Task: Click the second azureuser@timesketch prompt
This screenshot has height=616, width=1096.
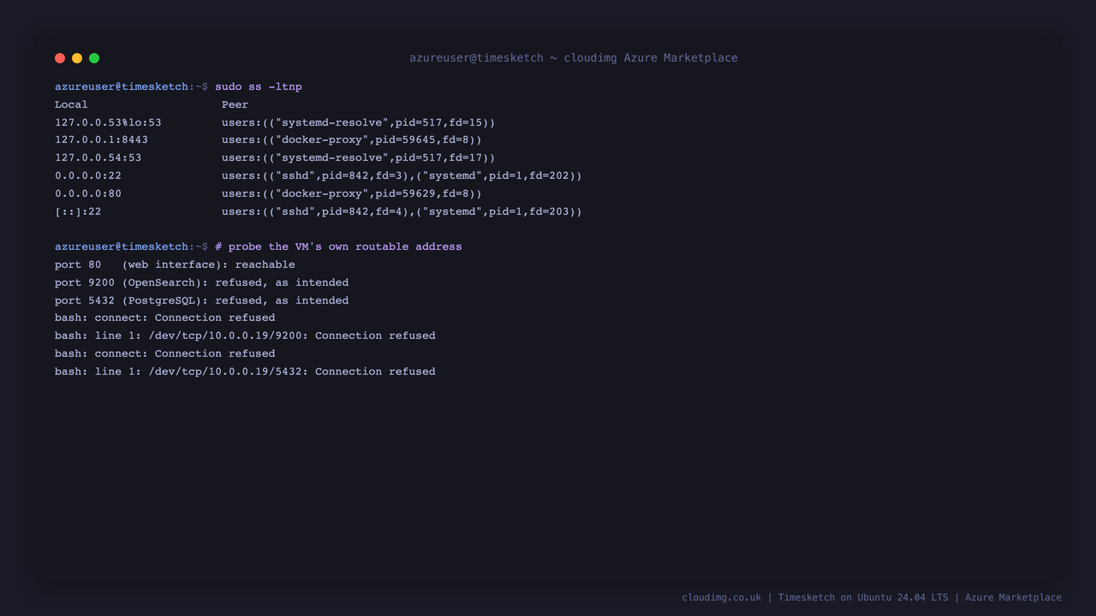Action: coord(131,246)
